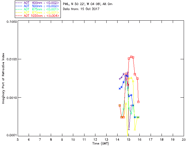
Task: Click the x-axis tick label 20
Action: pyautogui.click(x=184, y=139)
